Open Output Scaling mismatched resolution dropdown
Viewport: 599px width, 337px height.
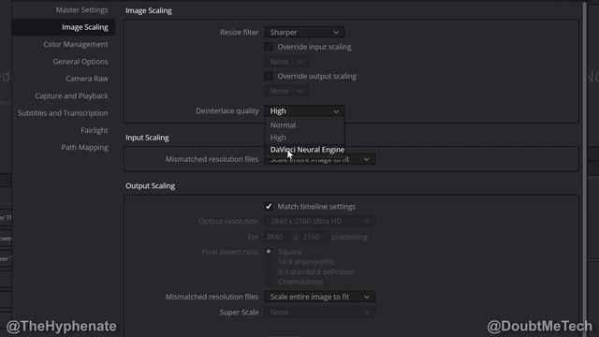pyautogui.click(x=320, y=297)
